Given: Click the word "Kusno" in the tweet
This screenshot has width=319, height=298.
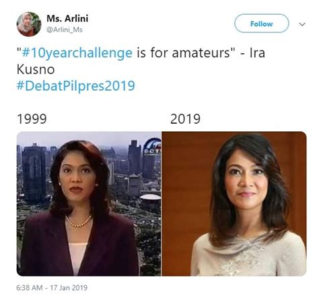Looking at the screenshot, I should [36, 69].
